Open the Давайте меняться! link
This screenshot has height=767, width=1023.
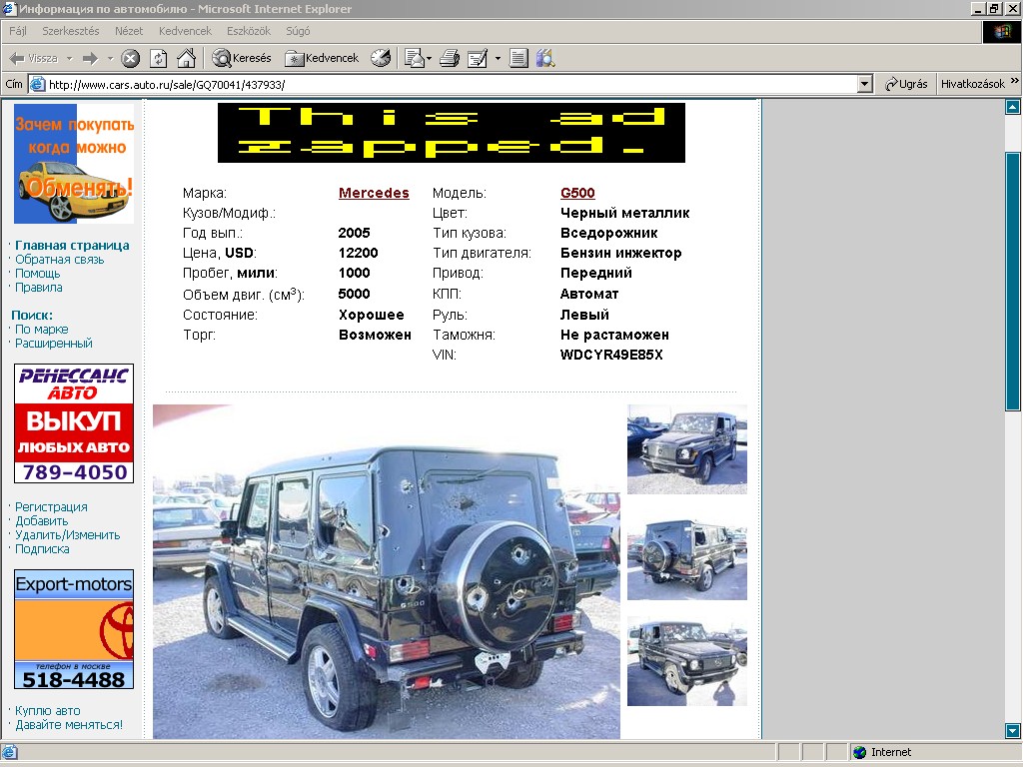(x=69, y=725)
